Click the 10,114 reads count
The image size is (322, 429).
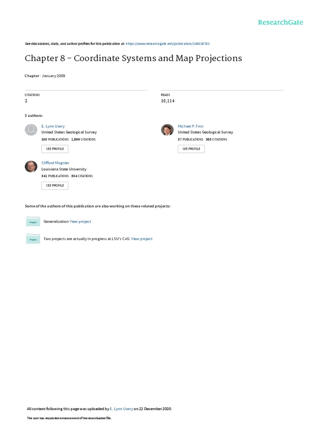[x=168, y=101]
